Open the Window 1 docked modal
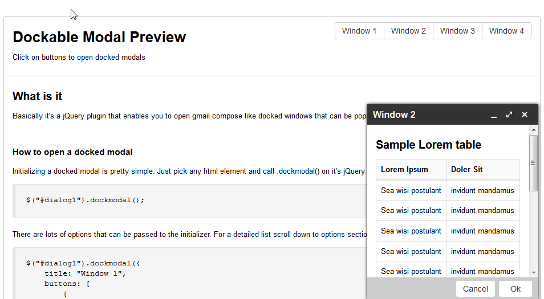The width and height of the screenshot is (544, 299). point(359,31)
